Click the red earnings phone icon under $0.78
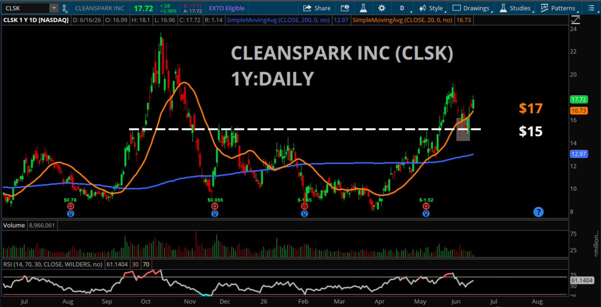This screenshot has width=601, height=307. point(70,206)
